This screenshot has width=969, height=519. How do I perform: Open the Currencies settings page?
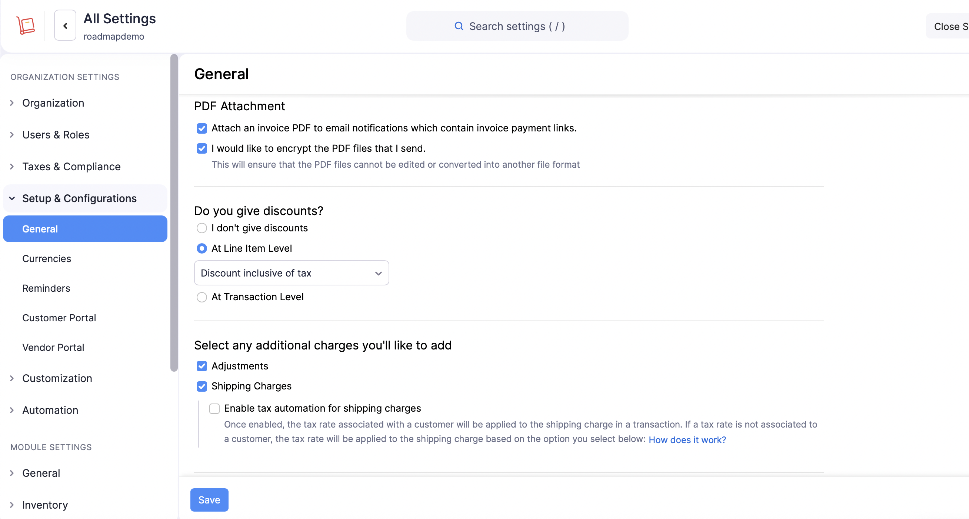(47, 258)
